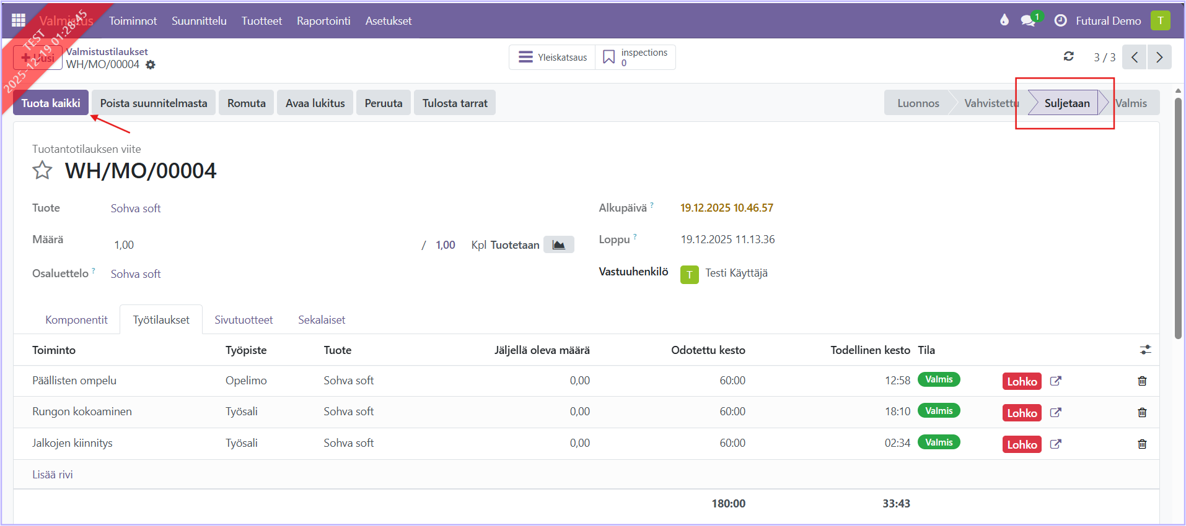
Task: Open the Raportointi menu
Action: (x=323, y=20)
